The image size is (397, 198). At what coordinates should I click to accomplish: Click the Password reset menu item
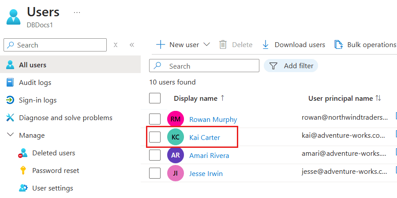pos(56,171)
